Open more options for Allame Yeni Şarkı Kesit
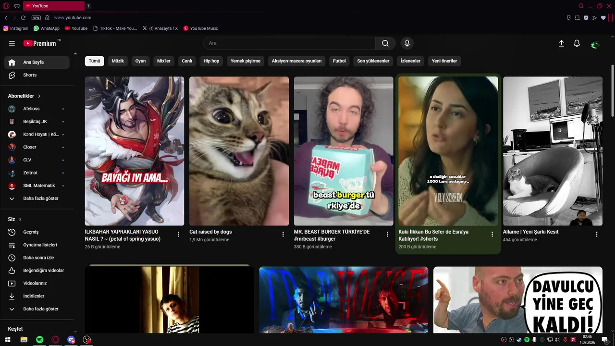The height and width of the screenshot is (346, 615). point(597,234)
